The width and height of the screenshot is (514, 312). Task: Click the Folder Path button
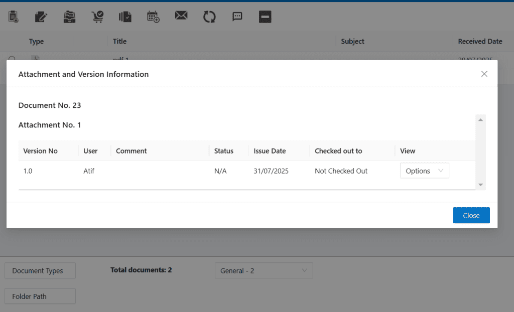click(40, 296)
